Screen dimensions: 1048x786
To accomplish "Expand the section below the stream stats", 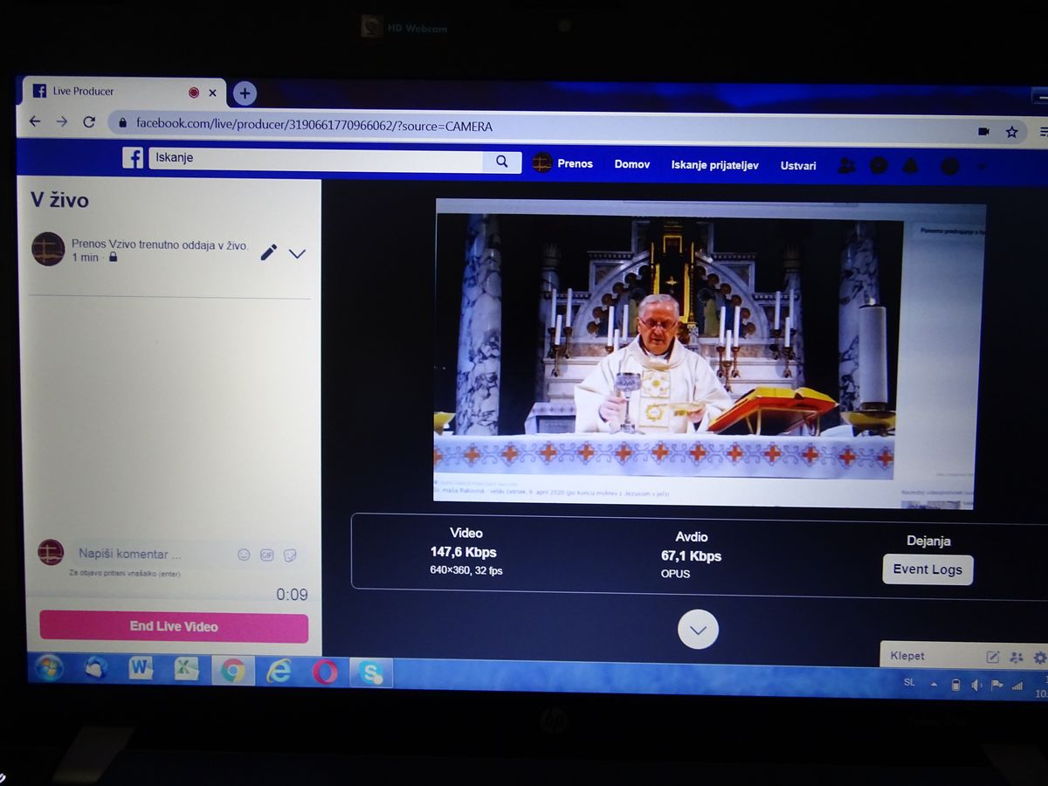I will tap(698, 629).
